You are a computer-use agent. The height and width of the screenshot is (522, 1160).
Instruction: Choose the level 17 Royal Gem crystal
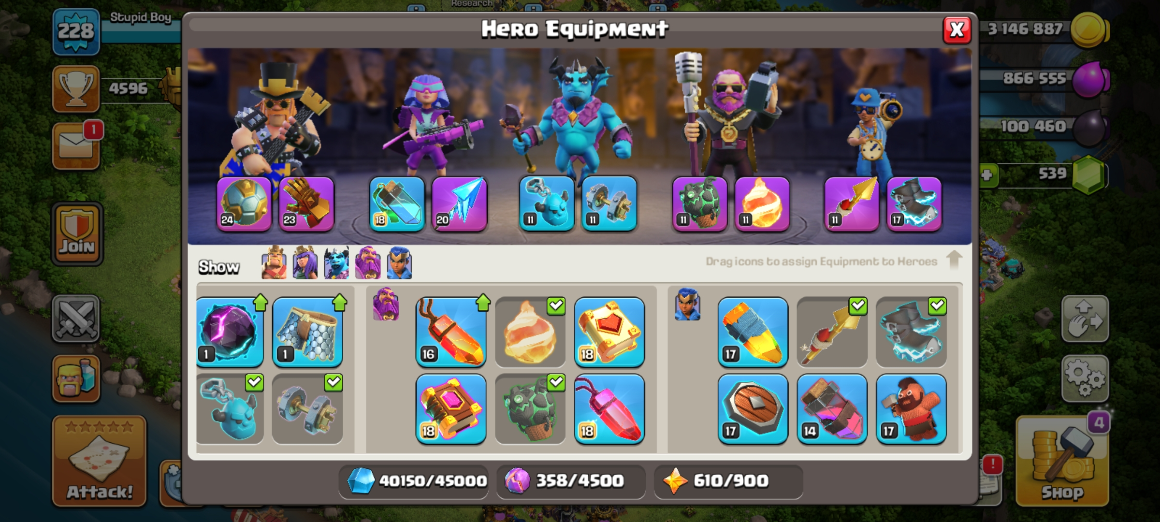(x=753, y=332)
